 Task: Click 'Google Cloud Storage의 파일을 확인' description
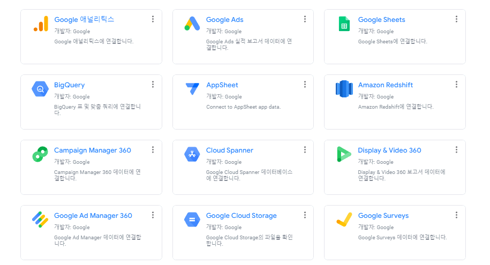pyautogui.click(x=250, y=240)
